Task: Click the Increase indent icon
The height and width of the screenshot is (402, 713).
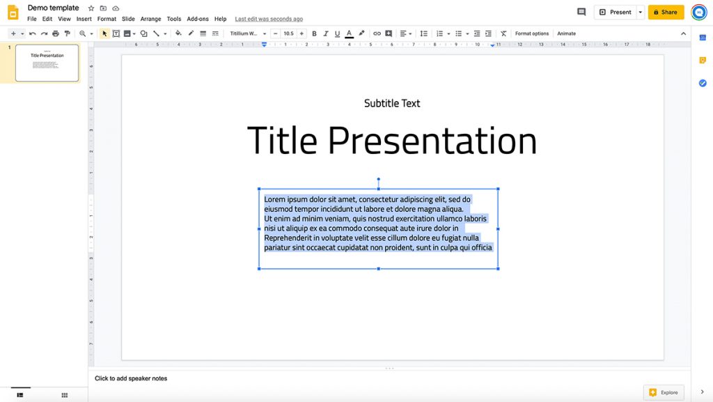Action: coord(488,33)
